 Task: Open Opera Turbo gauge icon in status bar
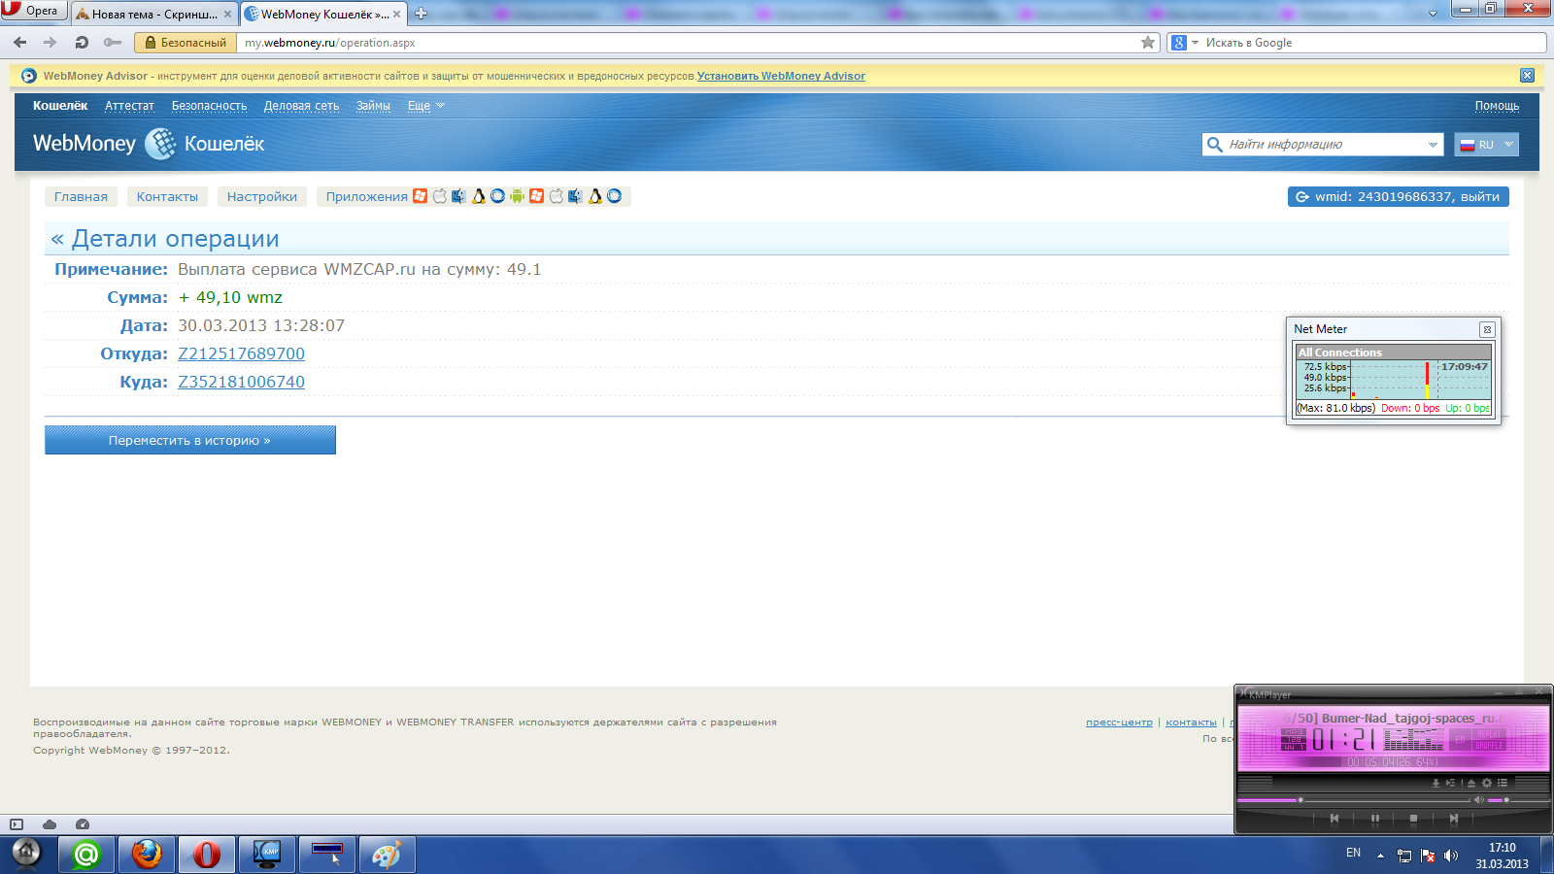[83, 824]
